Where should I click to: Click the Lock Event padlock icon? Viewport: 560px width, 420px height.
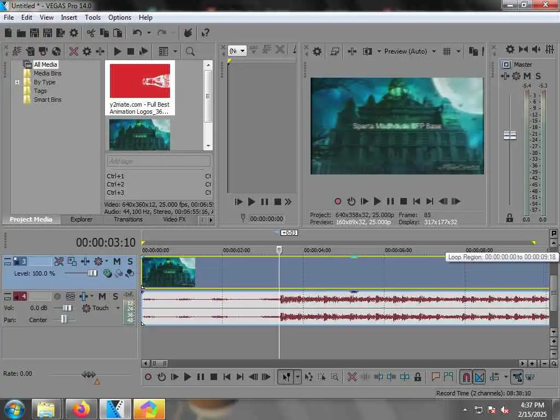click(417, 377)
